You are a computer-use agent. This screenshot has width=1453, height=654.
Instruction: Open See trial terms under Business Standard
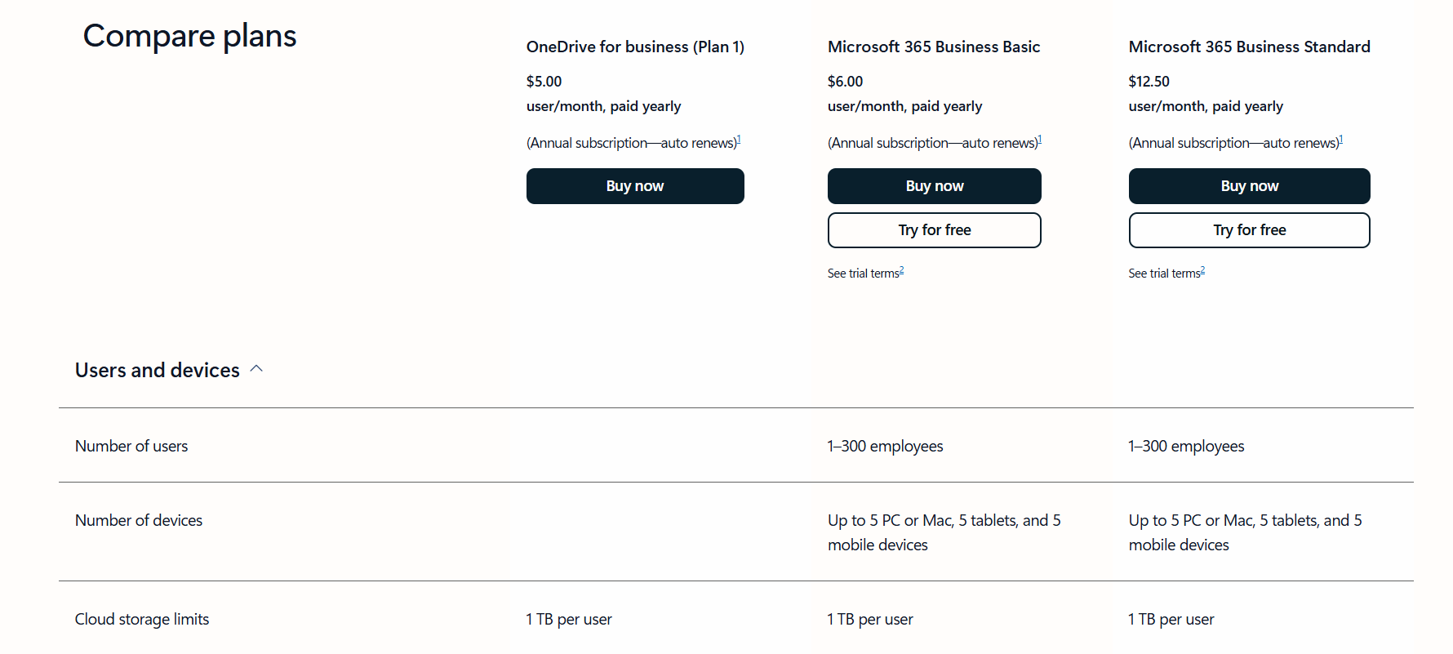(x=1162, y=273)
